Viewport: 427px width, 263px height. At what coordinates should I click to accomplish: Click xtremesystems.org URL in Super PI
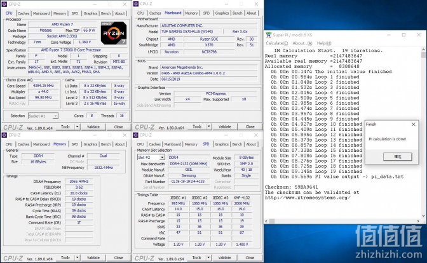pyautogui.click(x=308, y=198)
